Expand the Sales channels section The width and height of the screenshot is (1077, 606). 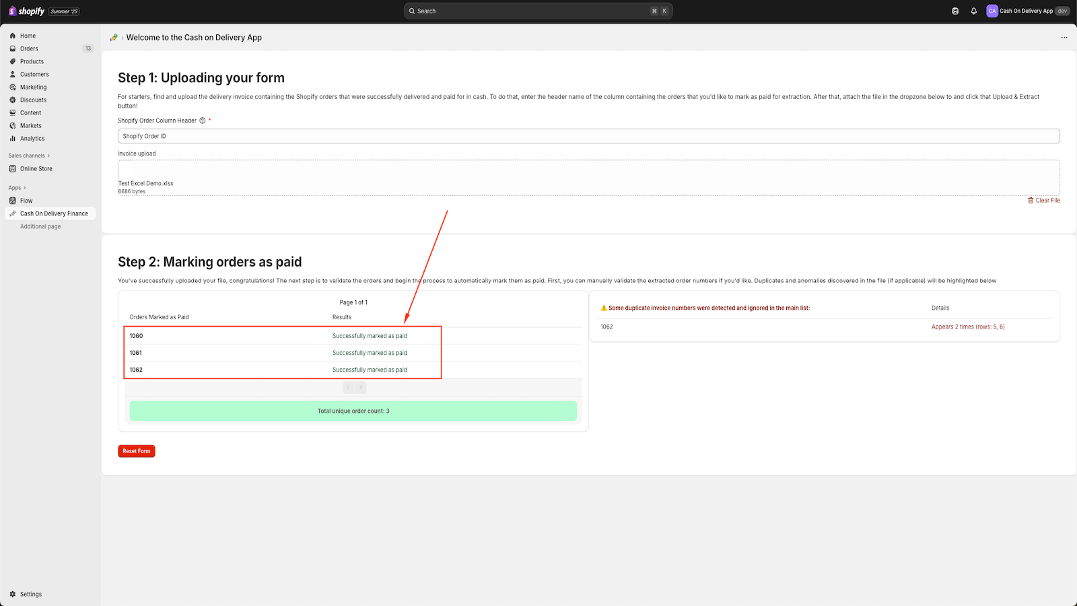click(29, 156)
